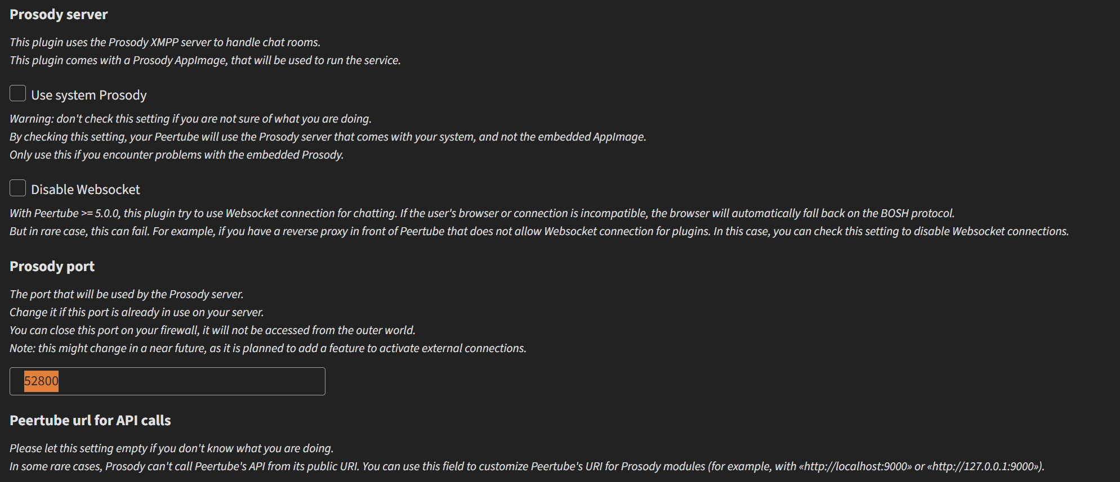Click the warning text about system Prosody

190,119
